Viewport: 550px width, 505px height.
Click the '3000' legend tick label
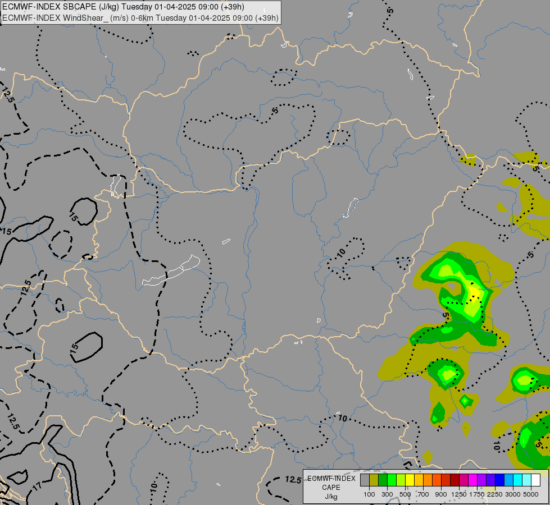click(x=513, y=494)
